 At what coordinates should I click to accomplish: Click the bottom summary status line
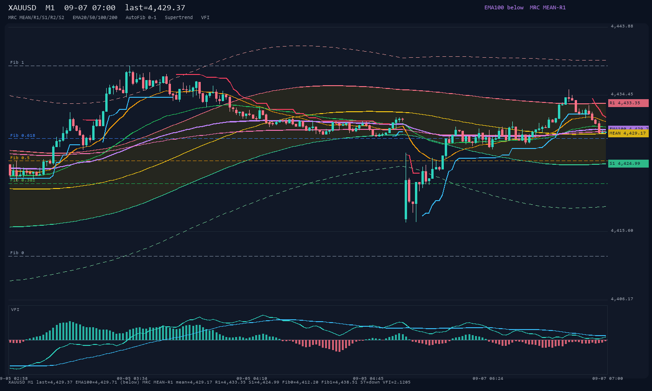[210, 382]
